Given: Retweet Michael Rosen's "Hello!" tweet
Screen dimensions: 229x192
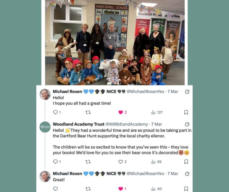Looking at the screenshot, I should pos(88,112).
